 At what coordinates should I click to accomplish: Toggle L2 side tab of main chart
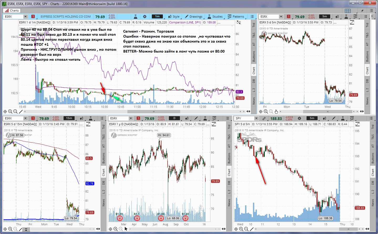coord(254,90)
